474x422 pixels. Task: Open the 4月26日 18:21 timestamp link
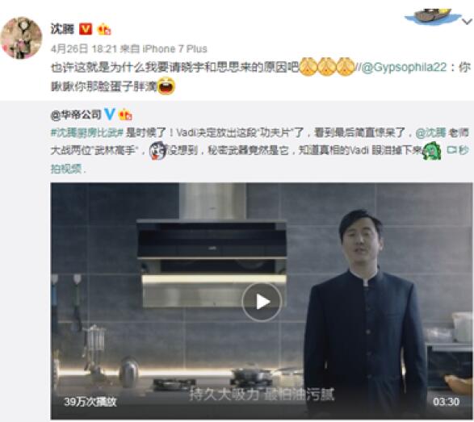coord(83,48)
